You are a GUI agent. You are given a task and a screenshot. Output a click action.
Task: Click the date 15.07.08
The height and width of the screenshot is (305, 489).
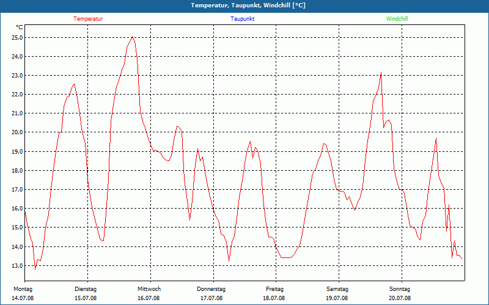(86, 298)
